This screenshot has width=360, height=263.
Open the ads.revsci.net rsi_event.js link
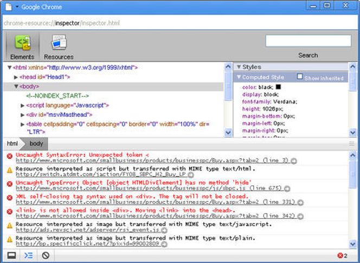(x=87, y=229)
